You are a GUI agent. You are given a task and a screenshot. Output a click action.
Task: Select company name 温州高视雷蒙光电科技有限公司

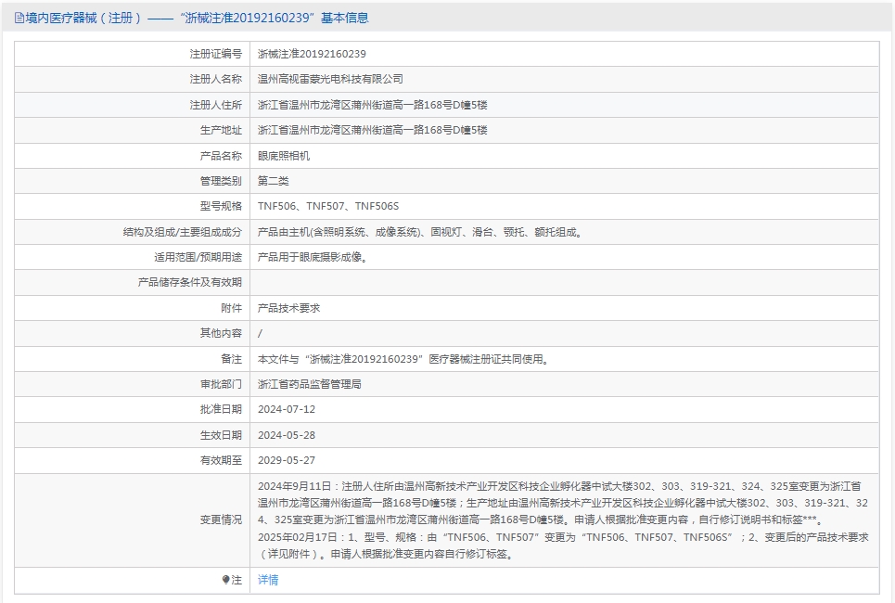pos(330,80)
